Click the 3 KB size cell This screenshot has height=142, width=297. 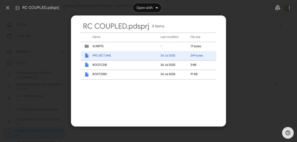[193, 65]
